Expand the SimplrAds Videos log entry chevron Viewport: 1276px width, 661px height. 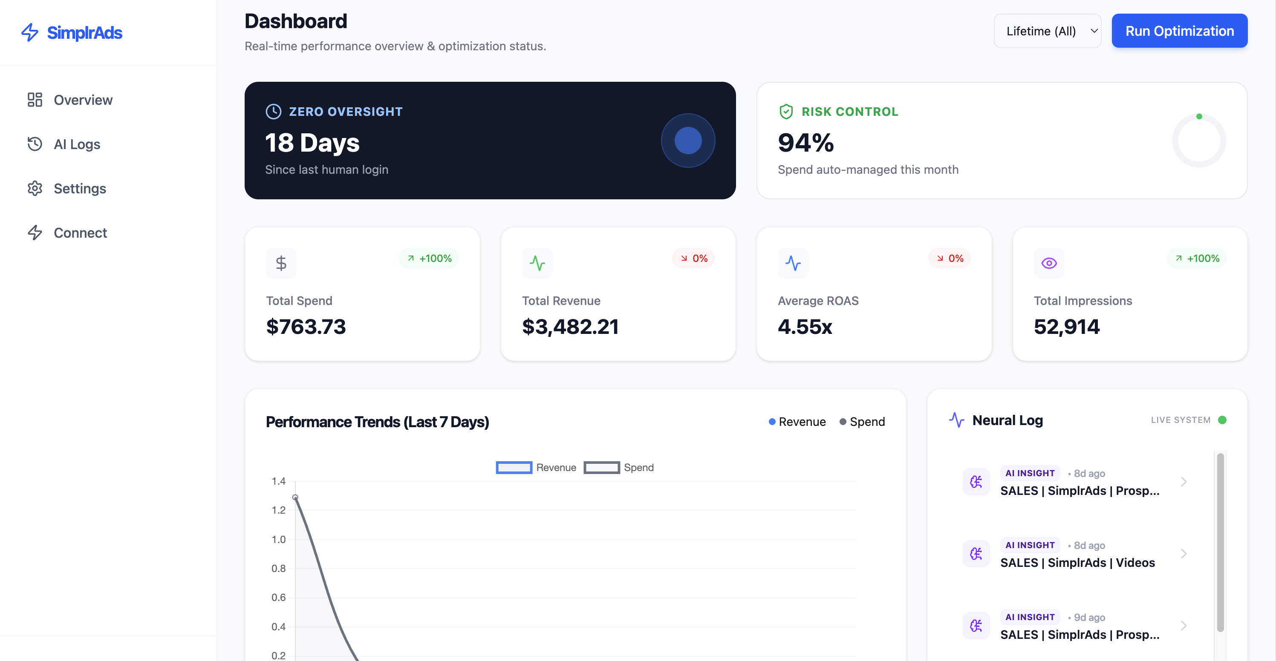pyautogui.click(x=1184, y=554)
